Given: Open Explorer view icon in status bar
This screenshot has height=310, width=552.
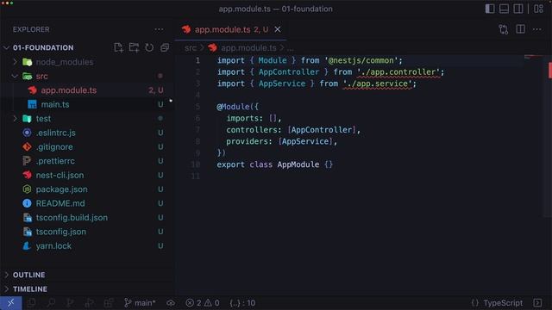Looking at the screenshot, I should point(32,302).
